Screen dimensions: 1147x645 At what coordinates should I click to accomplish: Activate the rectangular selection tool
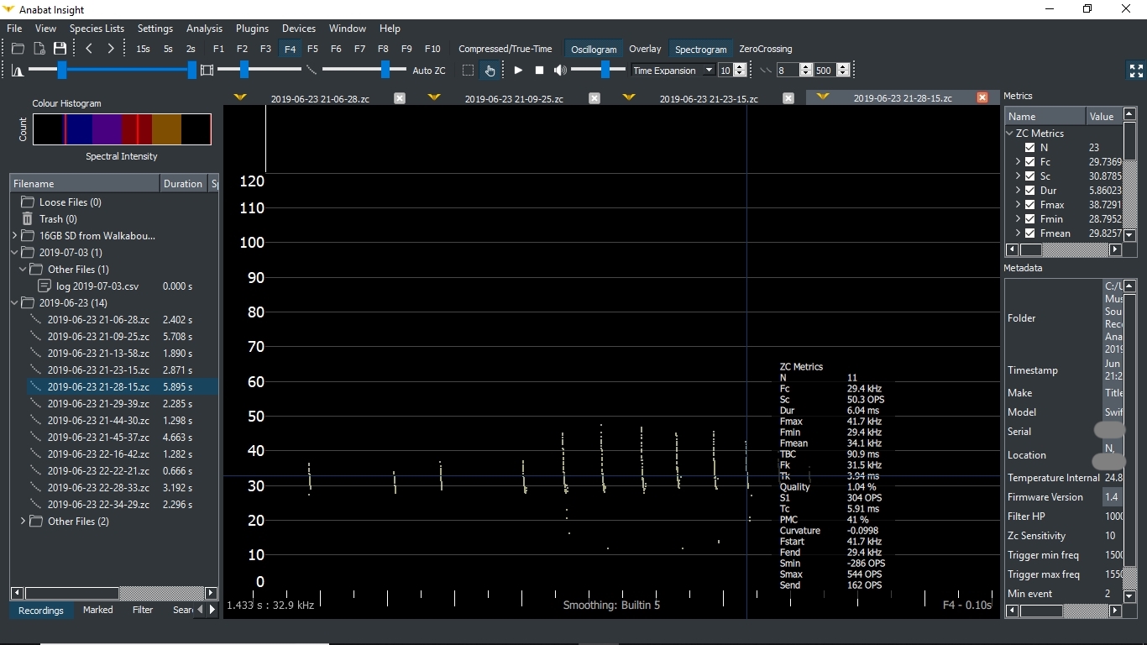click(x=468, y=71)
